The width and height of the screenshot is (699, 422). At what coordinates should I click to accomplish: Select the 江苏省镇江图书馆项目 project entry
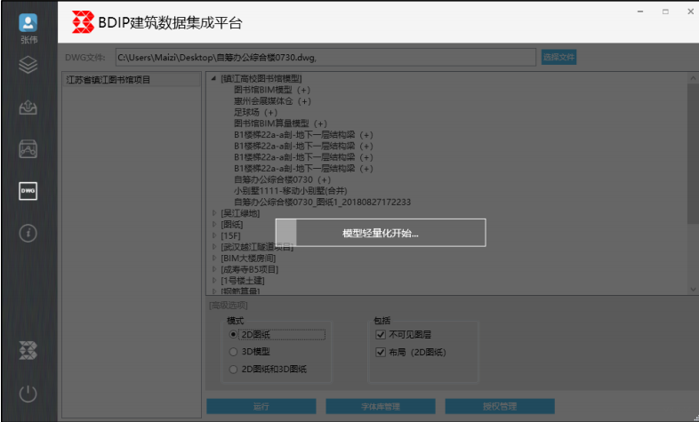(x=131, y=80)
